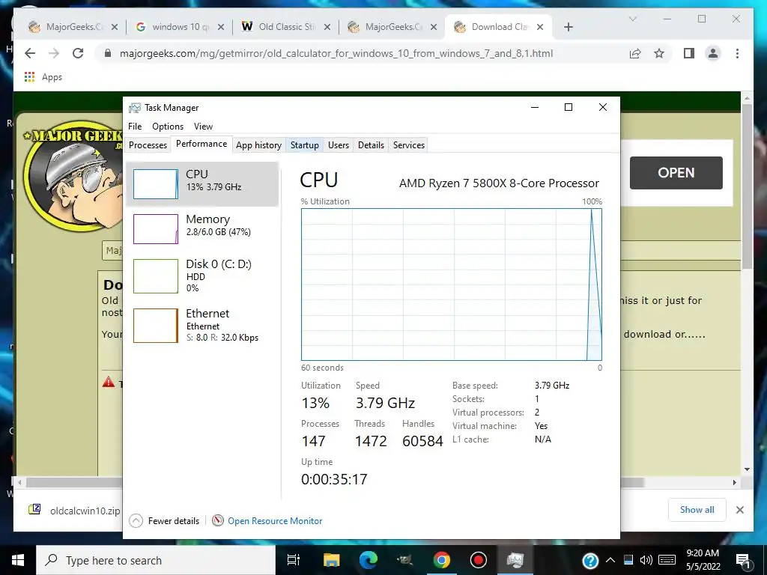Viewport: 767px width, 575px height.
Task: Open Microsoft Edge from the taskbar
Action: (369, 560)
